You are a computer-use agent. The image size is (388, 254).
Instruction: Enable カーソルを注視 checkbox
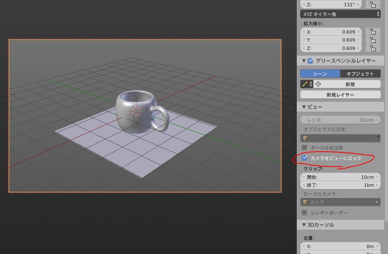pyautogui.click(x=305, y=147)
